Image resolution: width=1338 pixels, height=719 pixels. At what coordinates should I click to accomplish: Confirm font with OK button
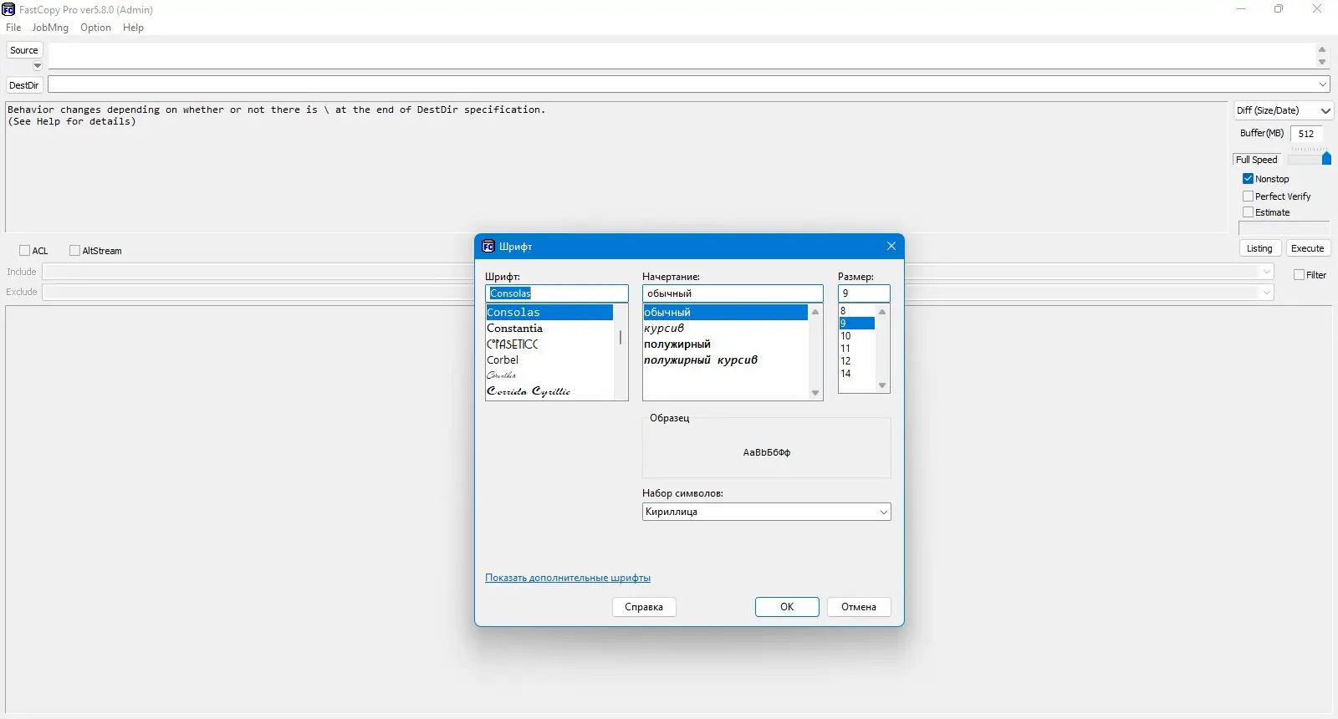787,607
